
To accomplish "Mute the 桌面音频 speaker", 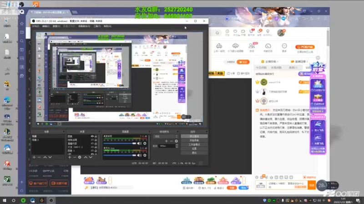I will click(x=139, y=143).
